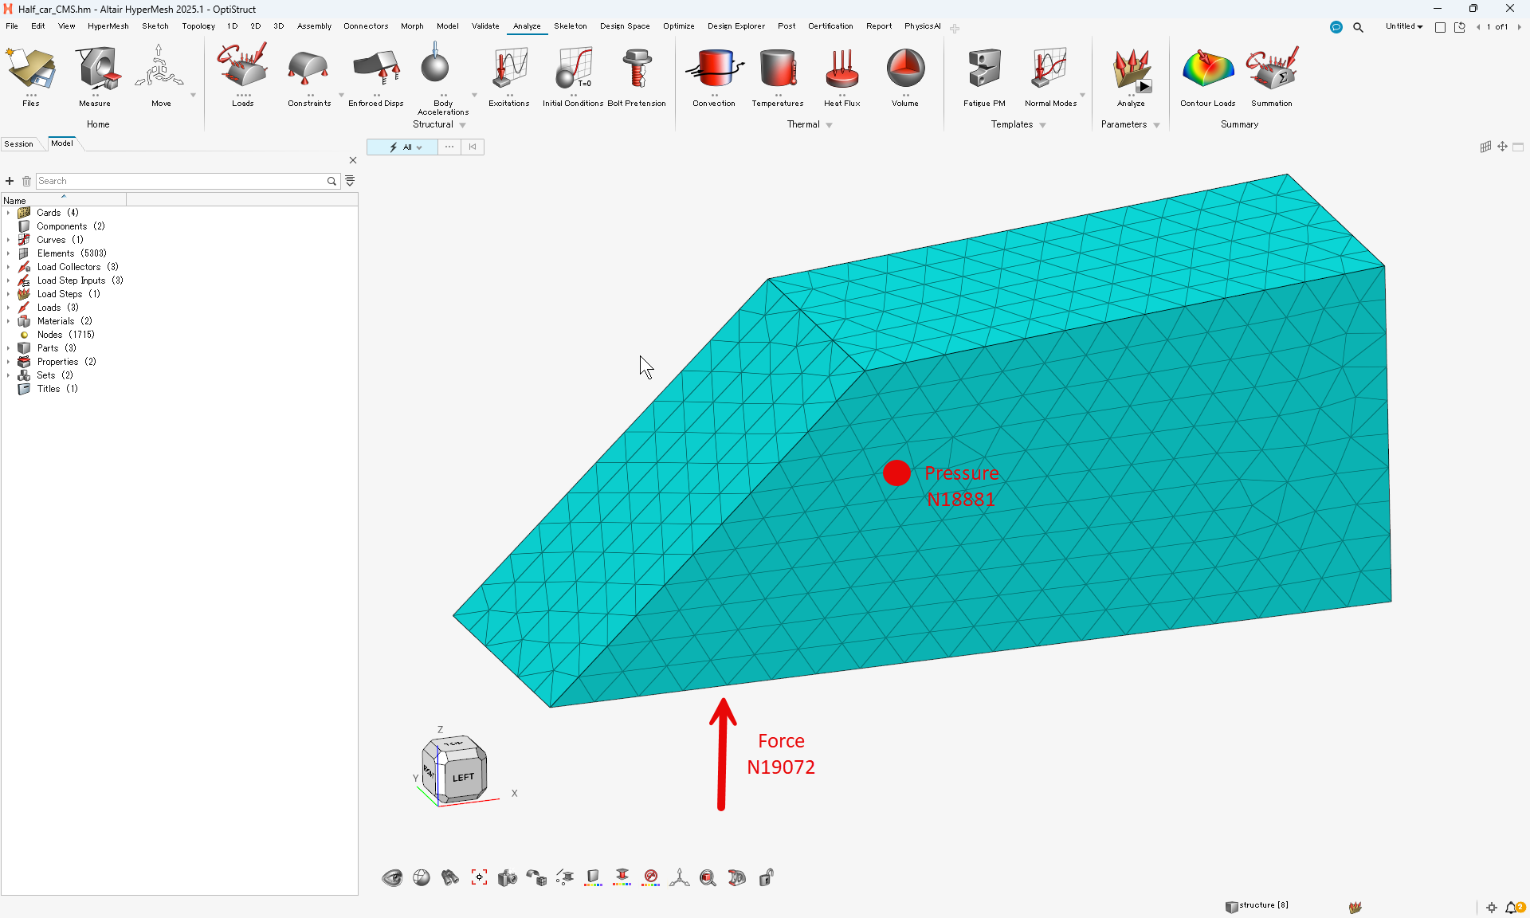
Task: Open the Untitled page dropdown button
Action: tap(1404, 26)
